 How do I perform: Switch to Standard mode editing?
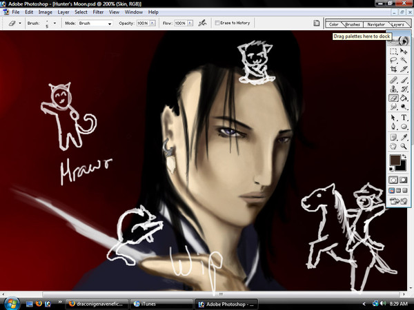coord(393,180)
